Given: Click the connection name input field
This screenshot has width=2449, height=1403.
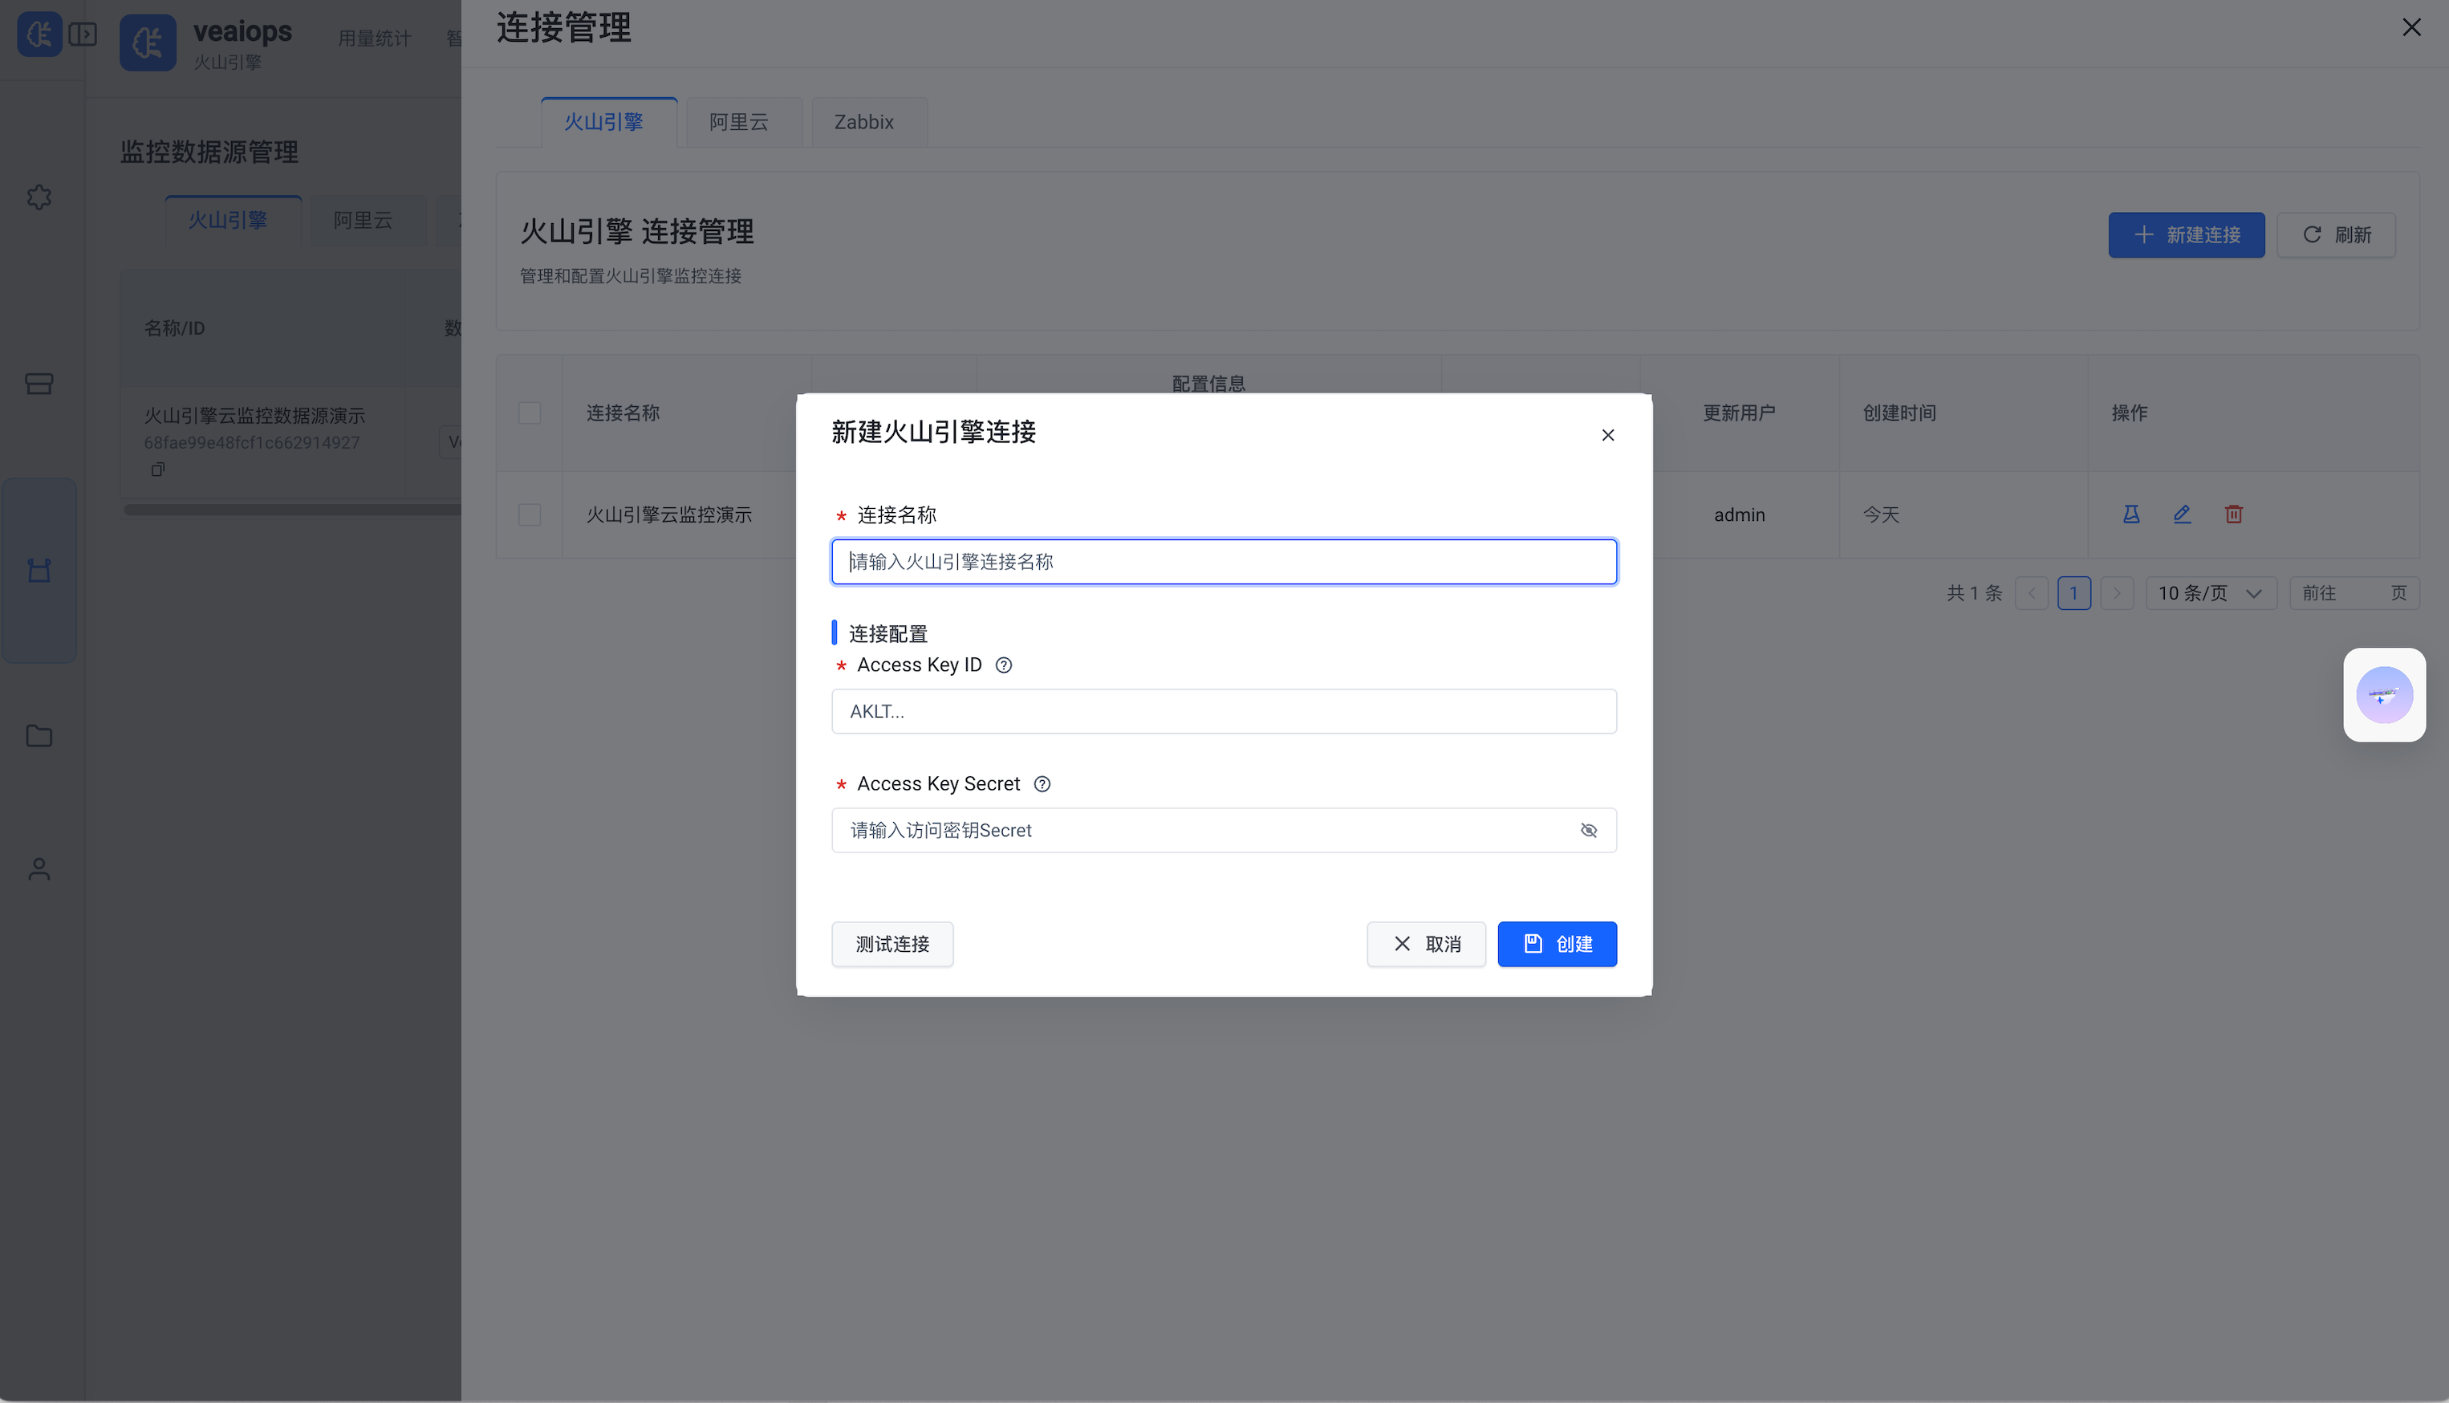Looking at the screenshot, I should pyautogui.click(x=1223, y=561).
